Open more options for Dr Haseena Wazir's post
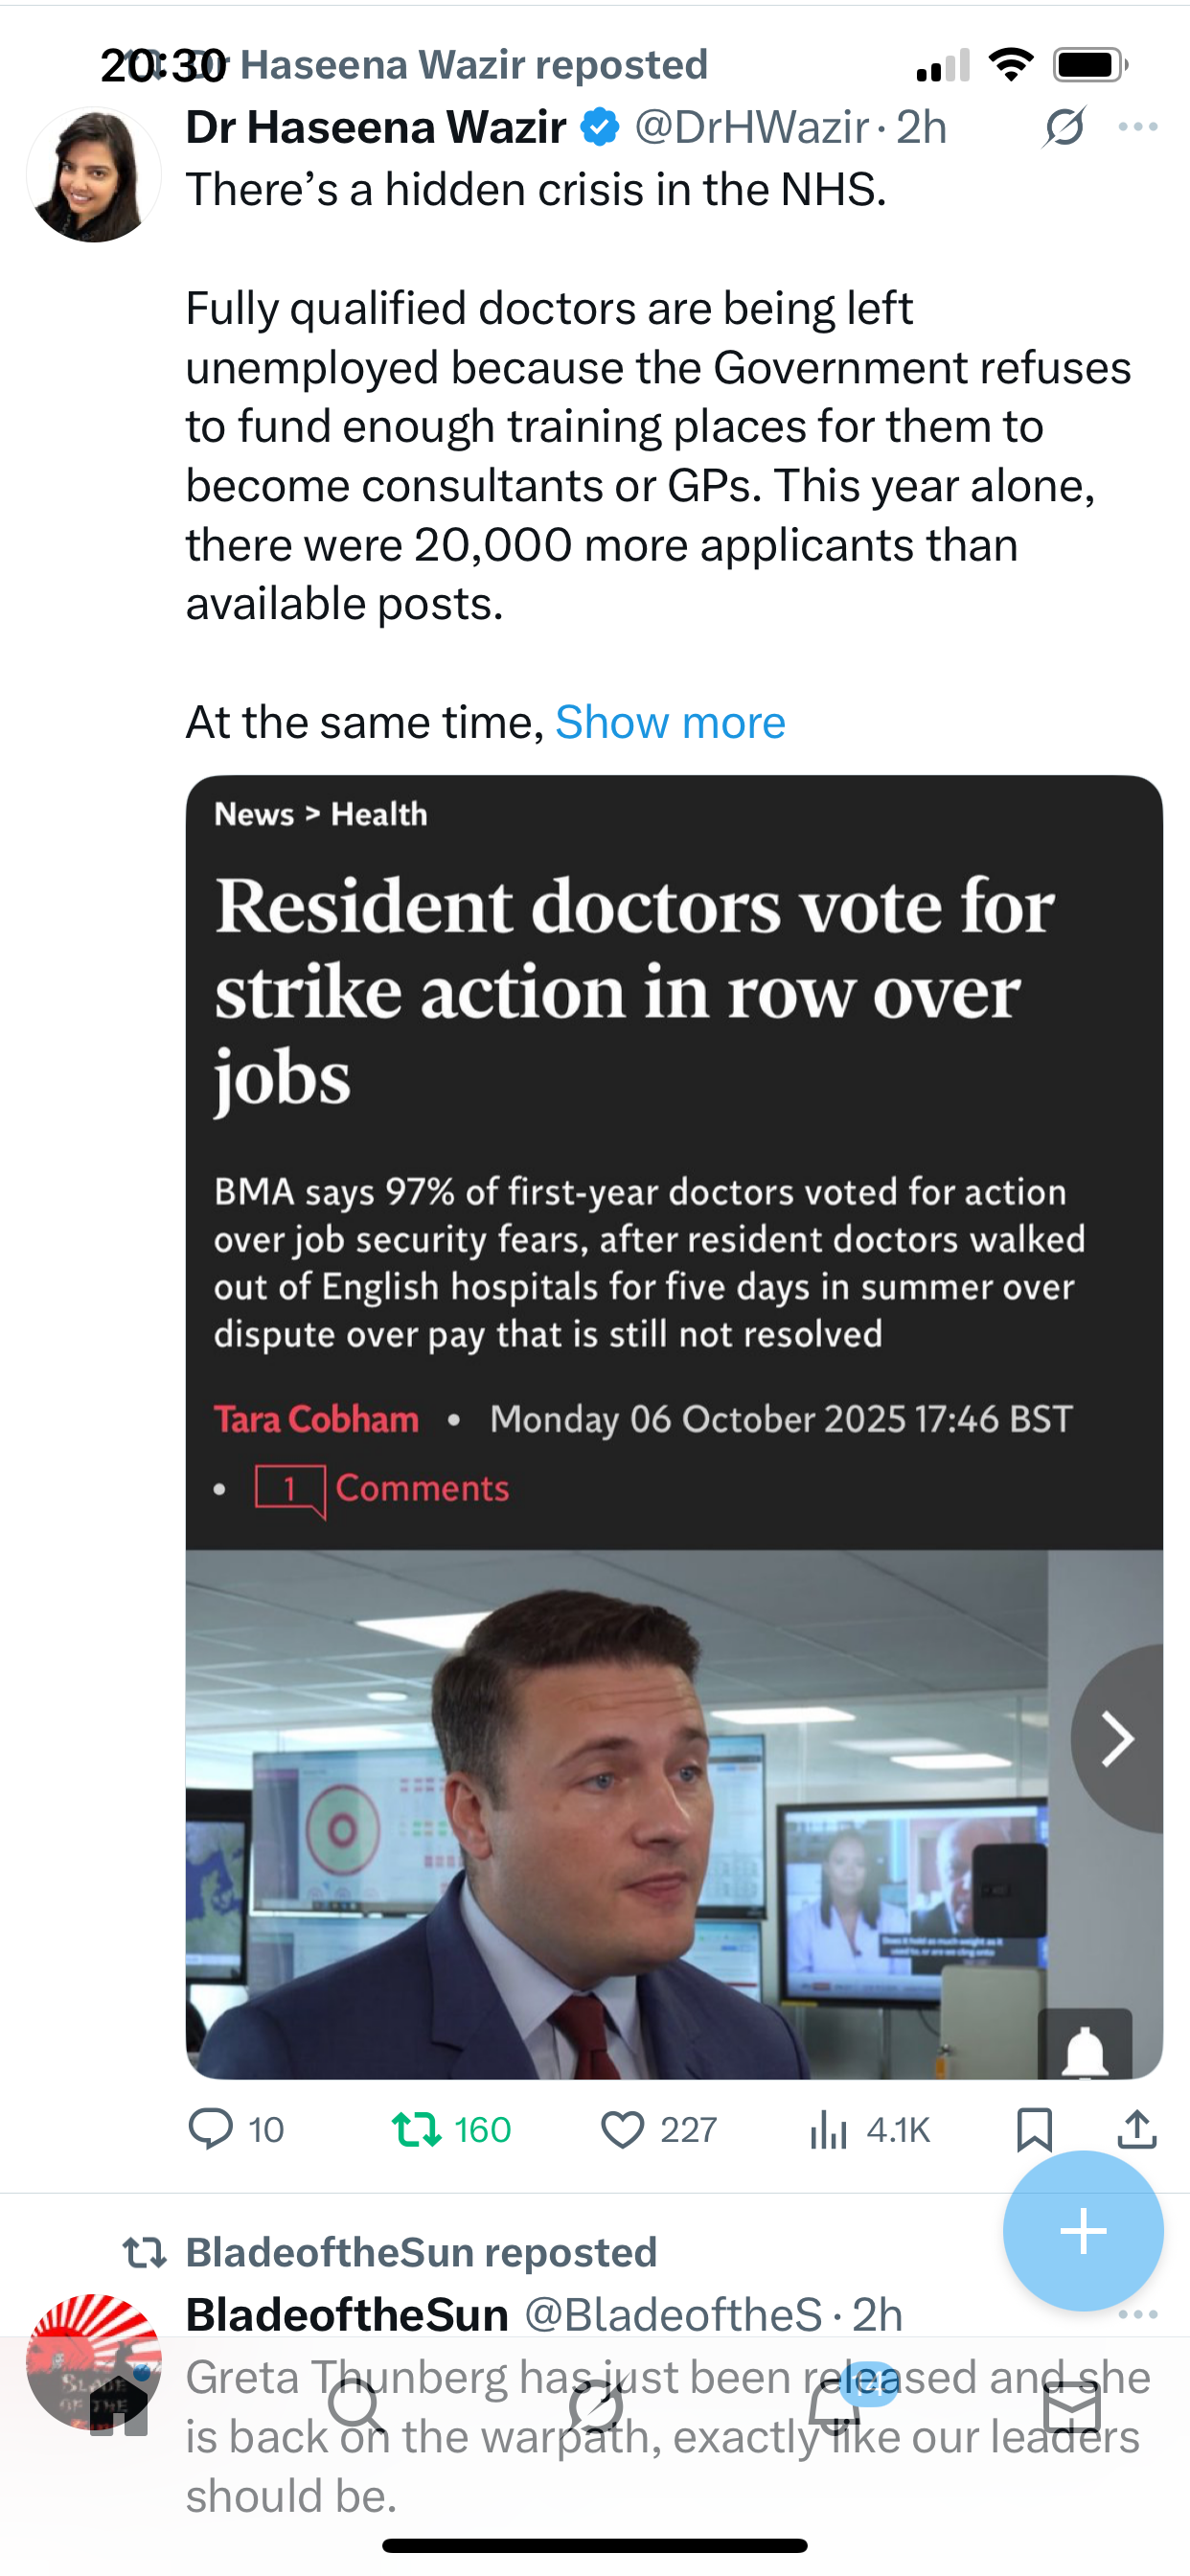Screen dimensions: 1190x2576 click(x=1138, y=127)
